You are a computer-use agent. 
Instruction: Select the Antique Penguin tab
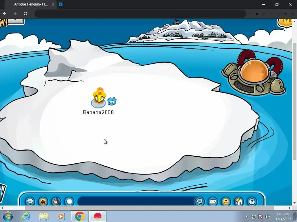pos(31,4)
